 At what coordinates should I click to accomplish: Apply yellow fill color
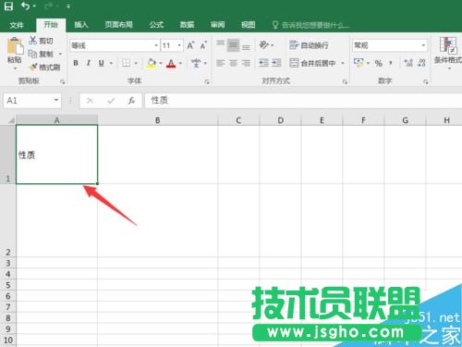point(152,63)
